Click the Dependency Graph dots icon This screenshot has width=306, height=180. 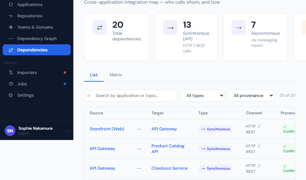tap(11, 38)
